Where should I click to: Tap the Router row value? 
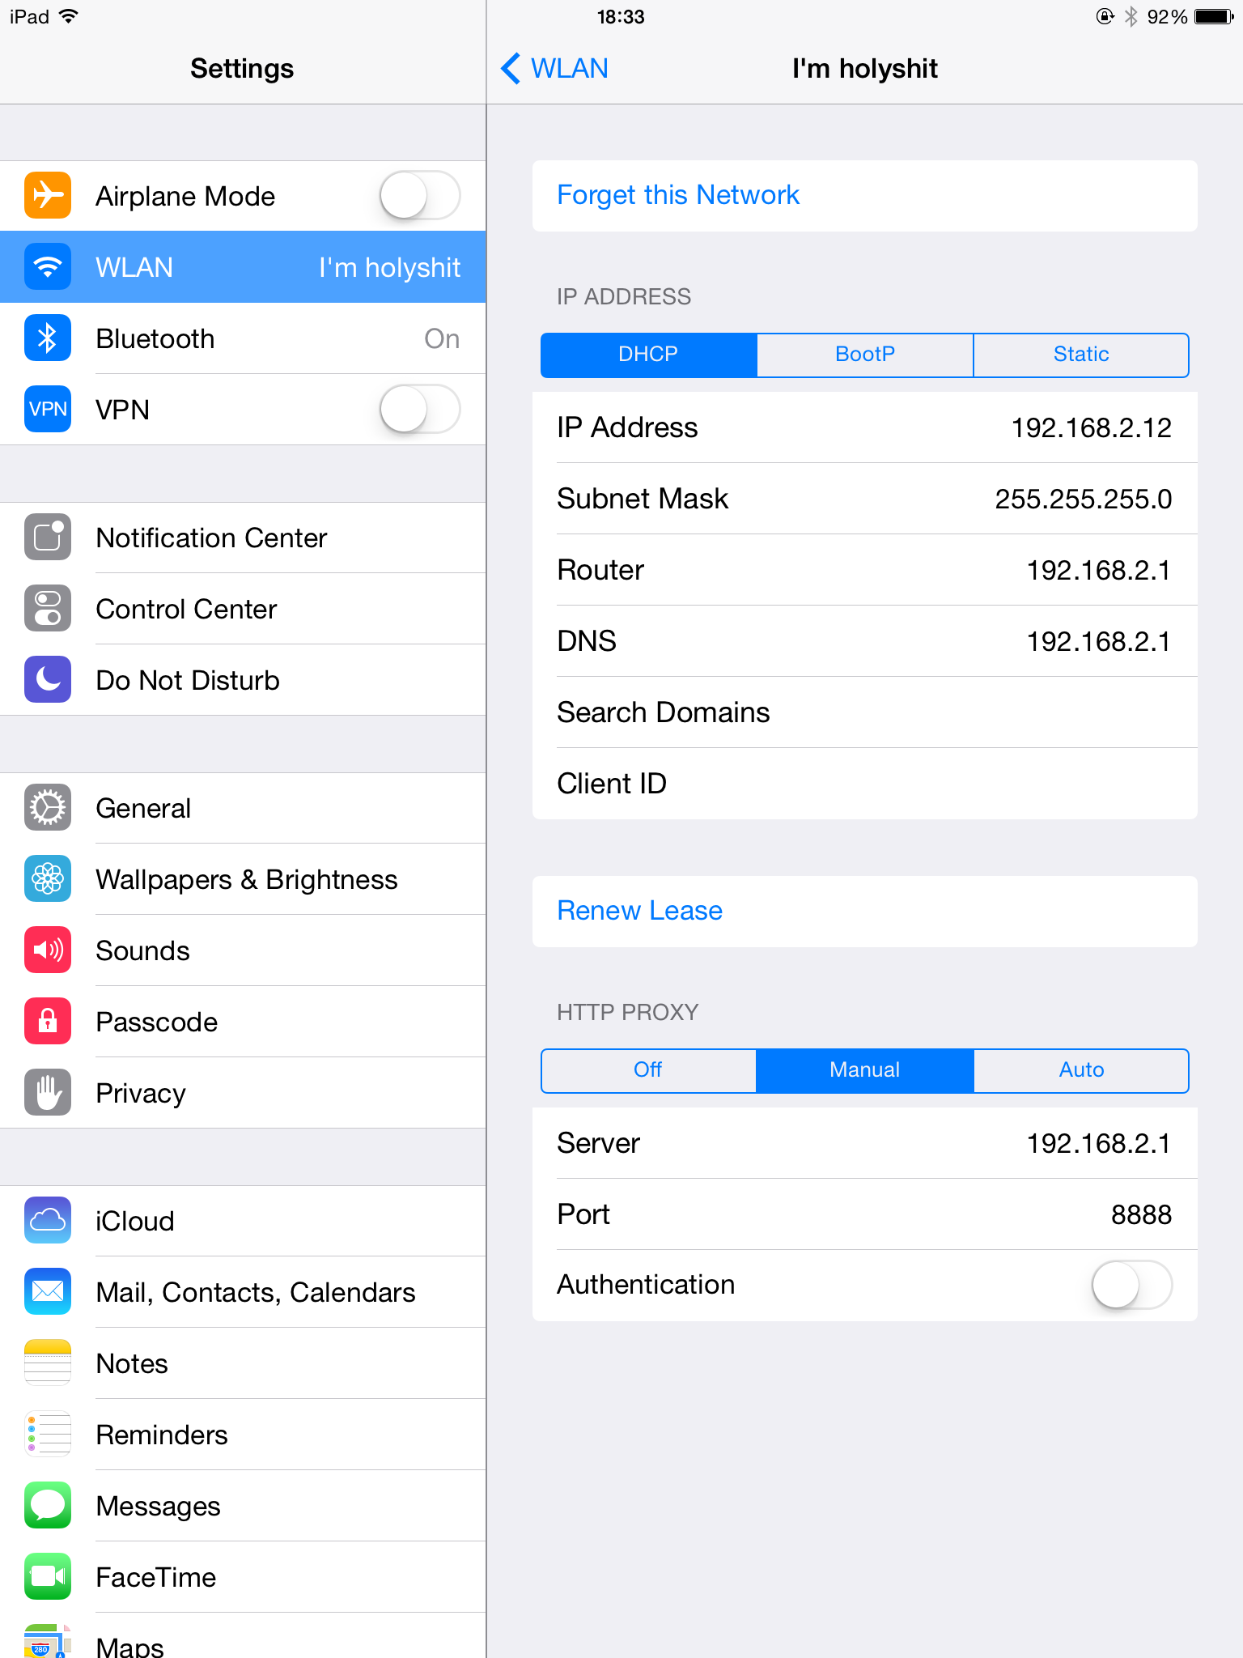[x=1099, y=570]
